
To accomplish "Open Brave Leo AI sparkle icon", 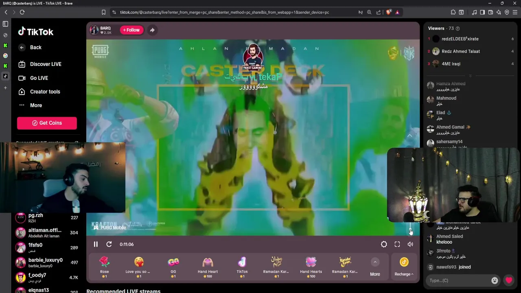I will click(x=499, y=12).
